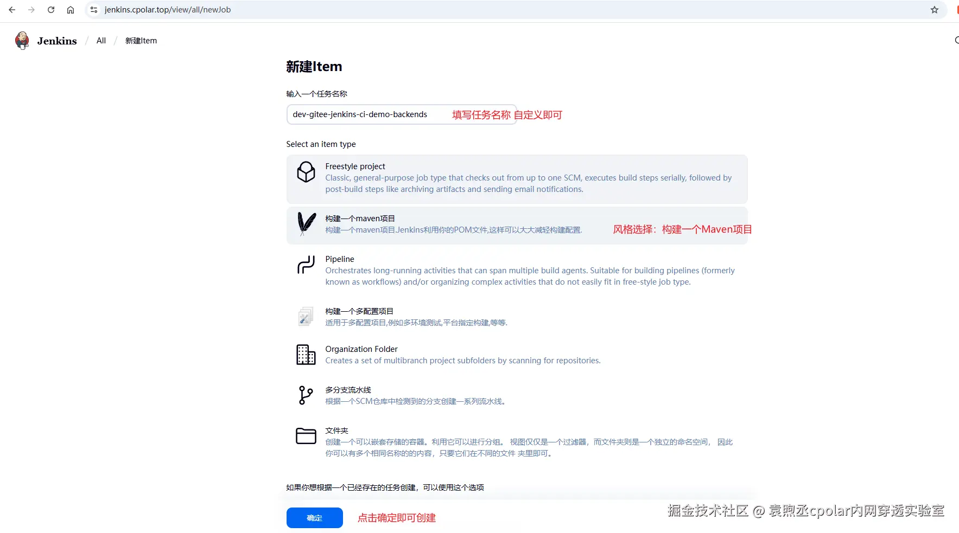The width and height of the screenshot is (959, 533).
Task: Click the 新建Item page heading
Action: (314, 67)
